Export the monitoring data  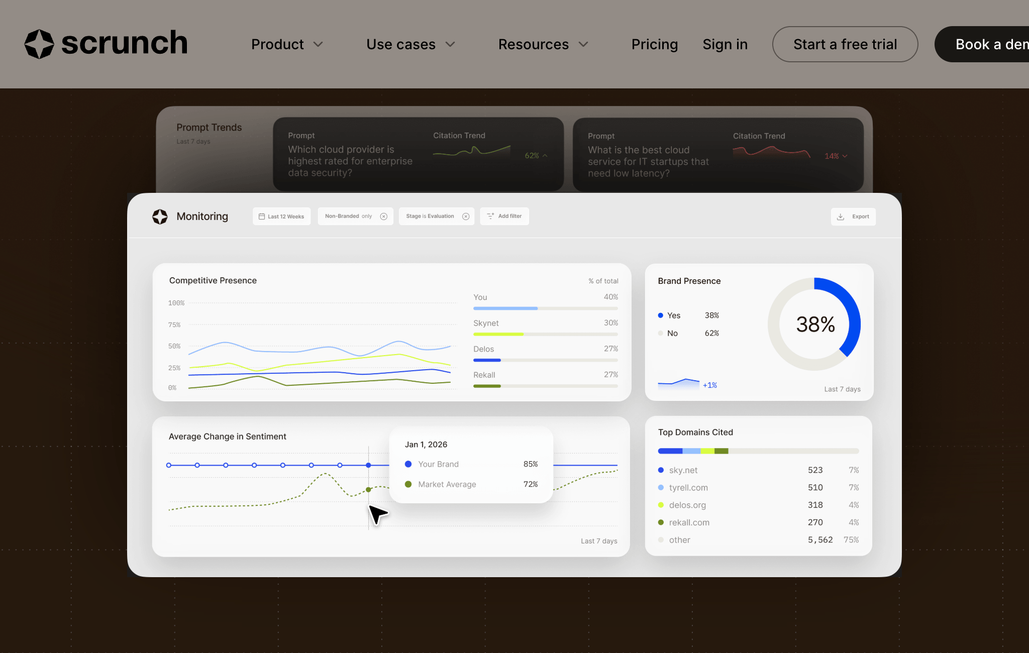coord(853,216)
